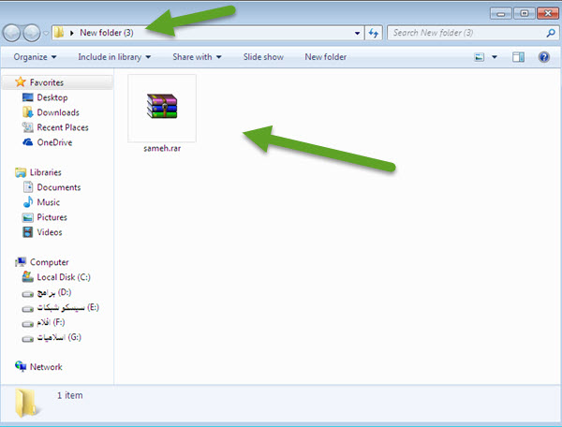Click the folder icon in the details pane
Image resolution: width=562 pixels, height=427 pixels.
pyautogui.click(x=26, y=403)
